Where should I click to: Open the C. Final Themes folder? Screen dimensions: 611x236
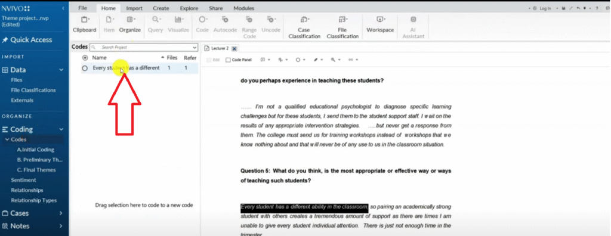36,170
